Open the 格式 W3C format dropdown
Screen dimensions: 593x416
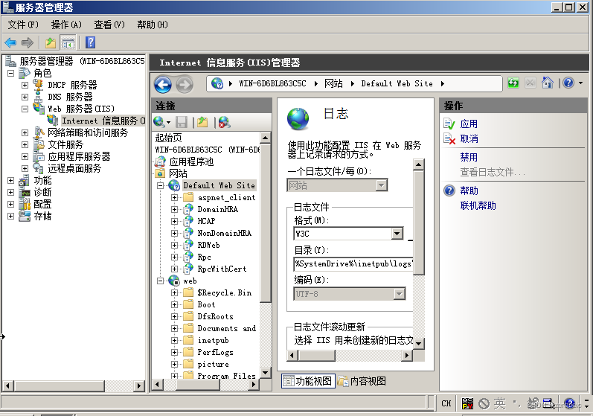[397, 234]
